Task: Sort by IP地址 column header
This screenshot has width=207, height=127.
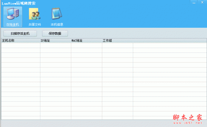Action: coord(56,41)
